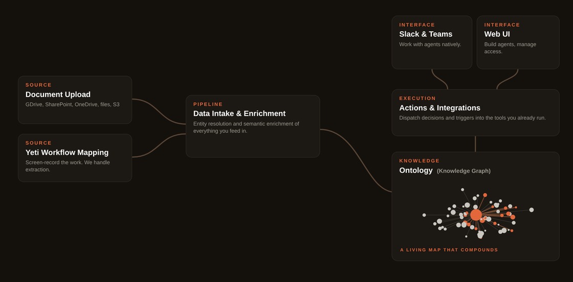Click the "Entity resolution and semantic enrichment" description
573x282 pixels.
pos(246,127)
